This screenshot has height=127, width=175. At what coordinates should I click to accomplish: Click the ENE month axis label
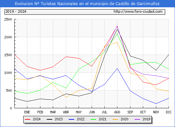pos(27,112)
